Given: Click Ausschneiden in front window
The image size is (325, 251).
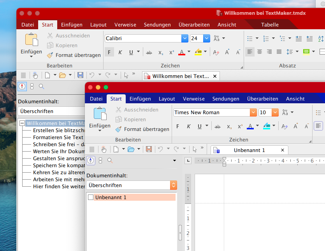Looking at the screenshot, I should tap(137, 110).
